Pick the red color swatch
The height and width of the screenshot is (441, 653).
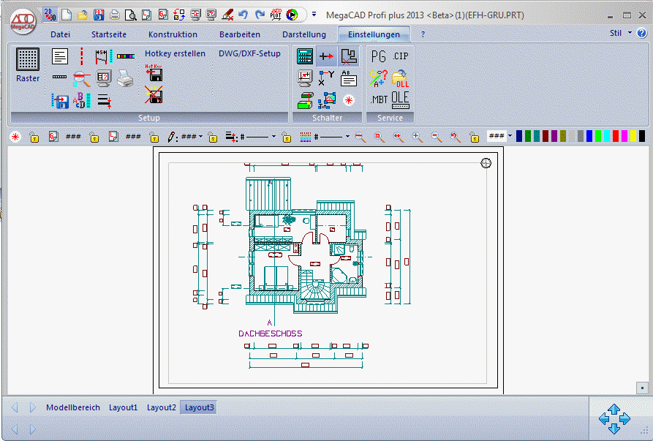click(x=616, y=136)
